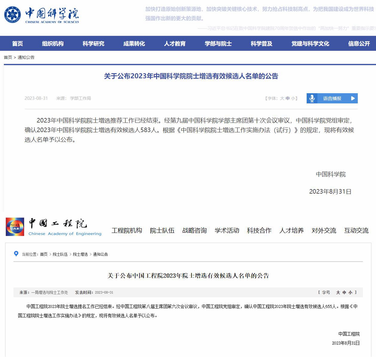Click 通知公告 in the CAS breadcrumb
The height and width of the screenshot is (357, 376).
26,57
